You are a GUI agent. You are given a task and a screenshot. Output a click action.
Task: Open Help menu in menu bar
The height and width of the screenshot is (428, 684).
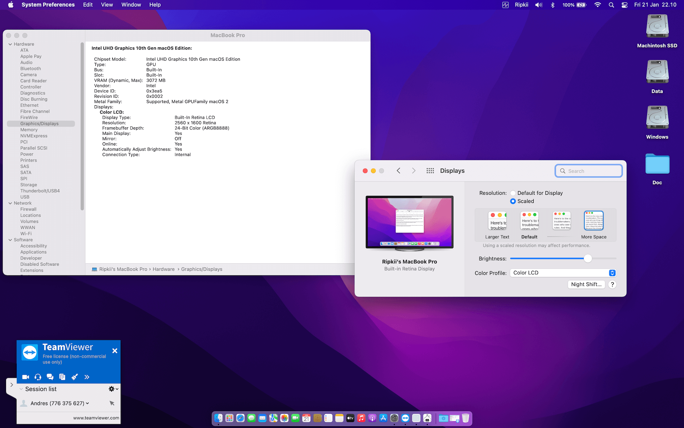coord(155,5)
